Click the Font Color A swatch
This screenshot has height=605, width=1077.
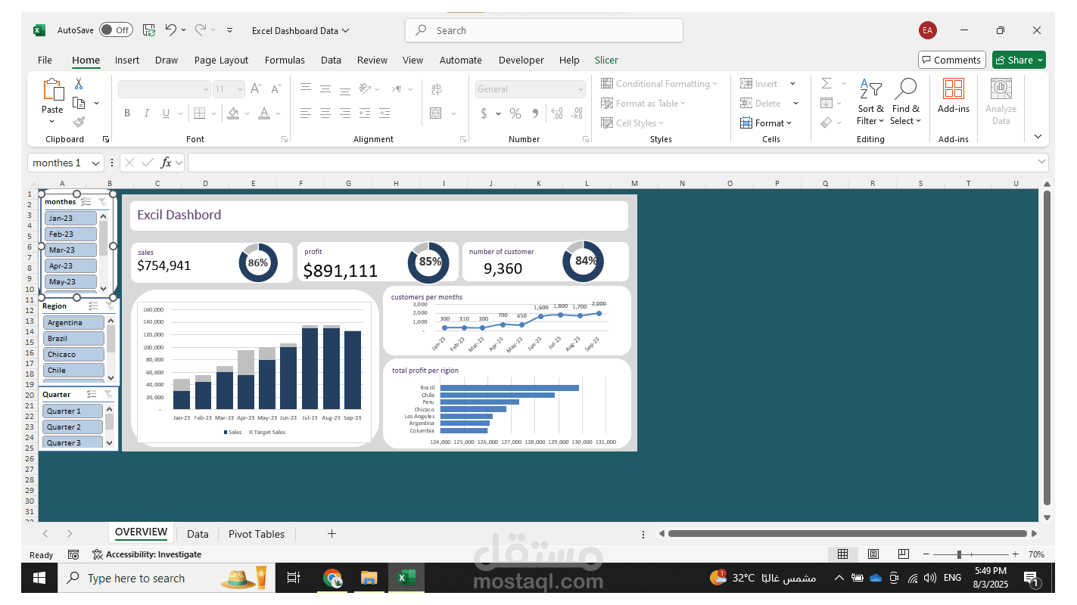pyautogui.click(x=263, y=113)
